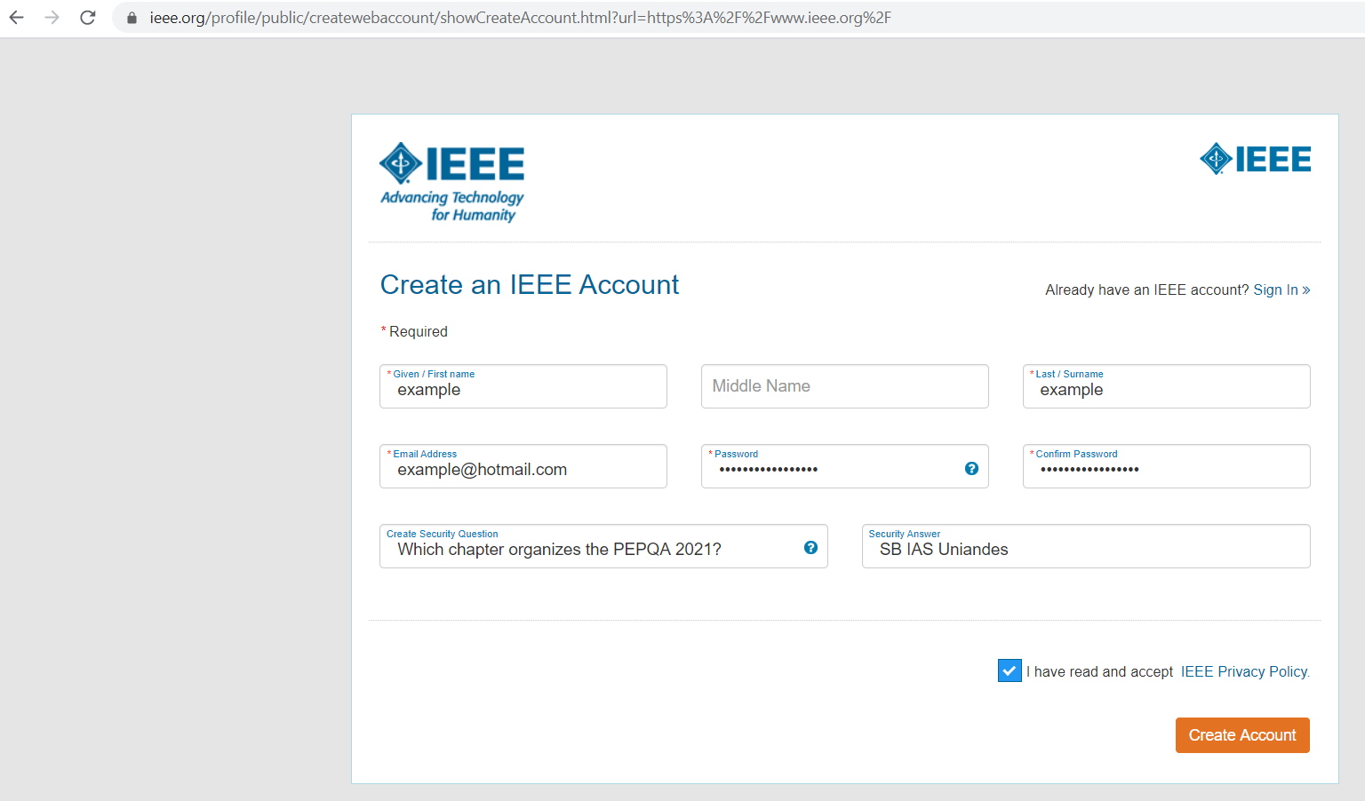Uncheck the privacy policy acceptance checkbox

point(1010,670)
